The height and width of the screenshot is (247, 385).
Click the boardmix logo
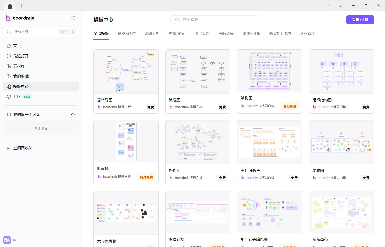[20, 18]
